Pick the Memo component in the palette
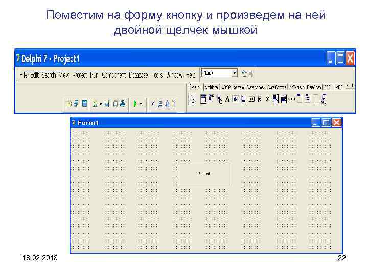 tap(243, 99)
